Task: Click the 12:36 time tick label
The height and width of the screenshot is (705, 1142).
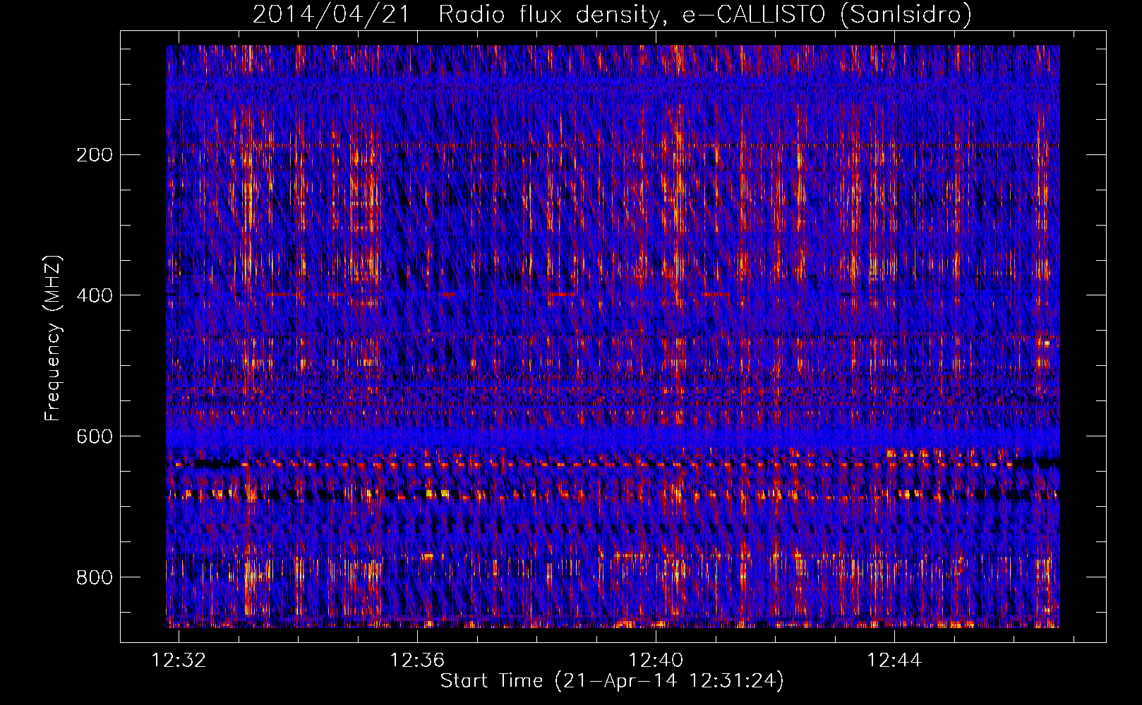Action: (x=418, y=661)
